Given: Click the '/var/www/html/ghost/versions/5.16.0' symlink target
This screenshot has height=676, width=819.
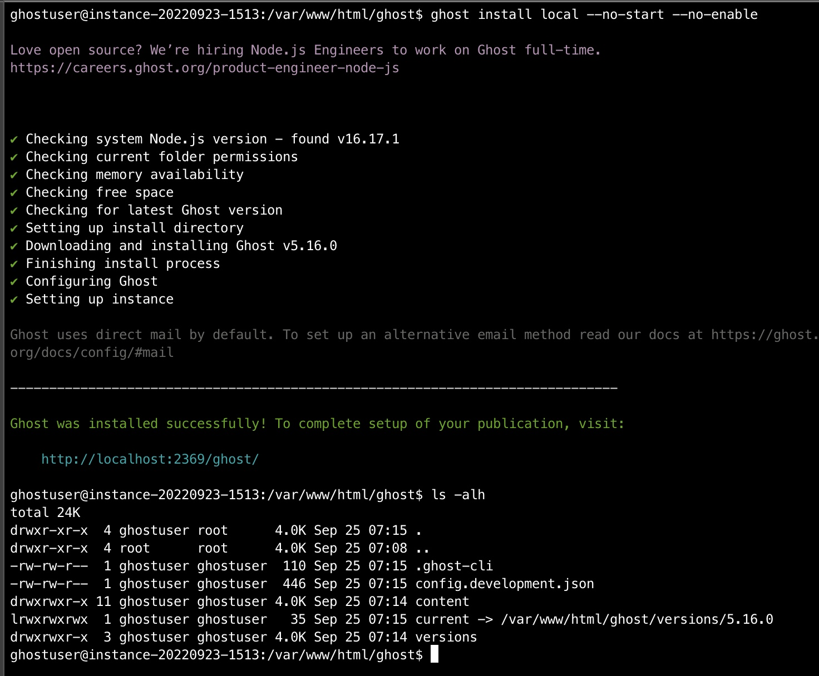Looking at the screenshot, I should [637, 619].
